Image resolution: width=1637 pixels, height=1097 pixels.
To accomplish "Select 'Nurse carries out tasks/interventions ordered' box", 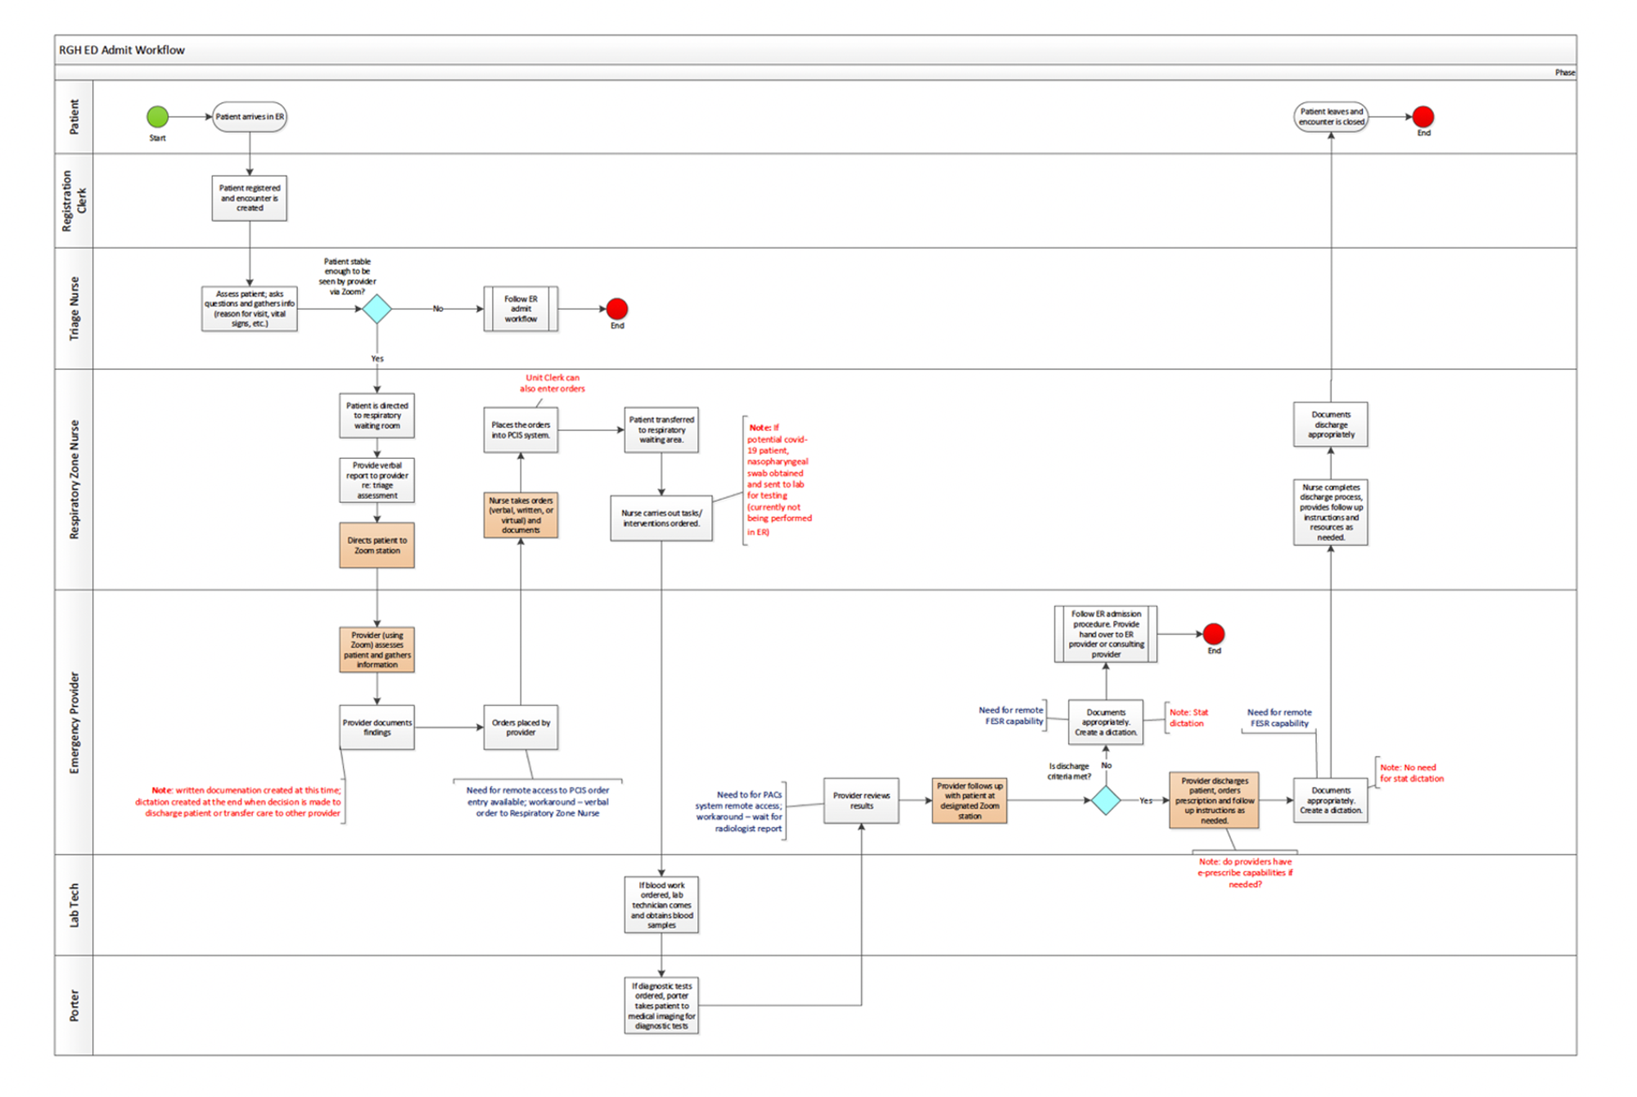I will tap(661, 519).
